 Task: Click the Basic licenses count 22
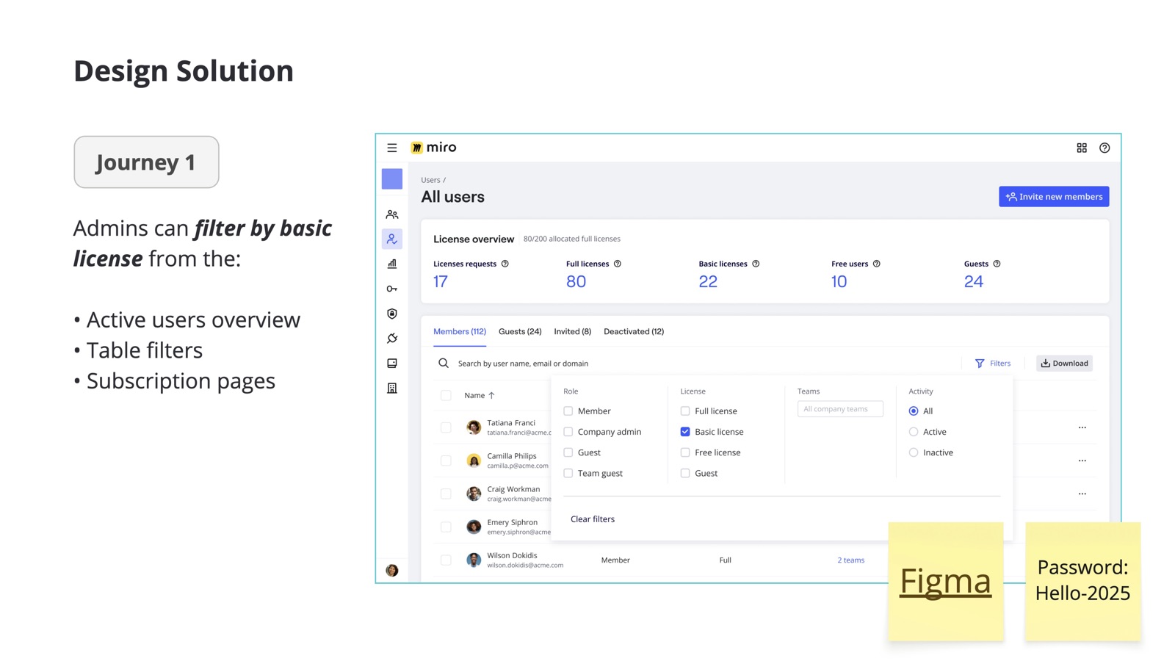pos(708,281)
